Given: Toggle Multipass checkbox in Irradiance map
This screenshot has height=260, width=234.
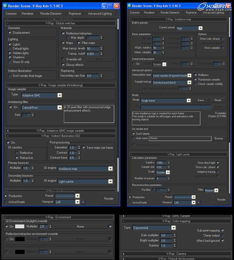Looking at the screenshot, I should tap(195, 75).
